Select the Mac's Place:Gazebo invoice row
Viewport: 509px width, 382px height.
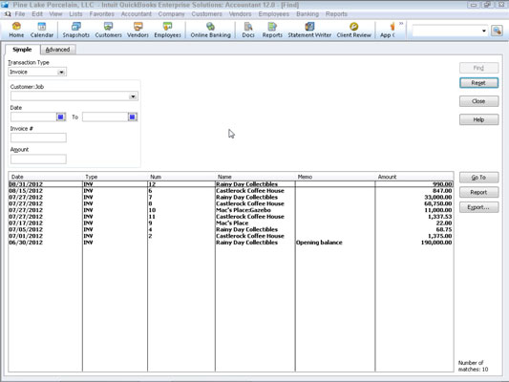click(230, 210)
